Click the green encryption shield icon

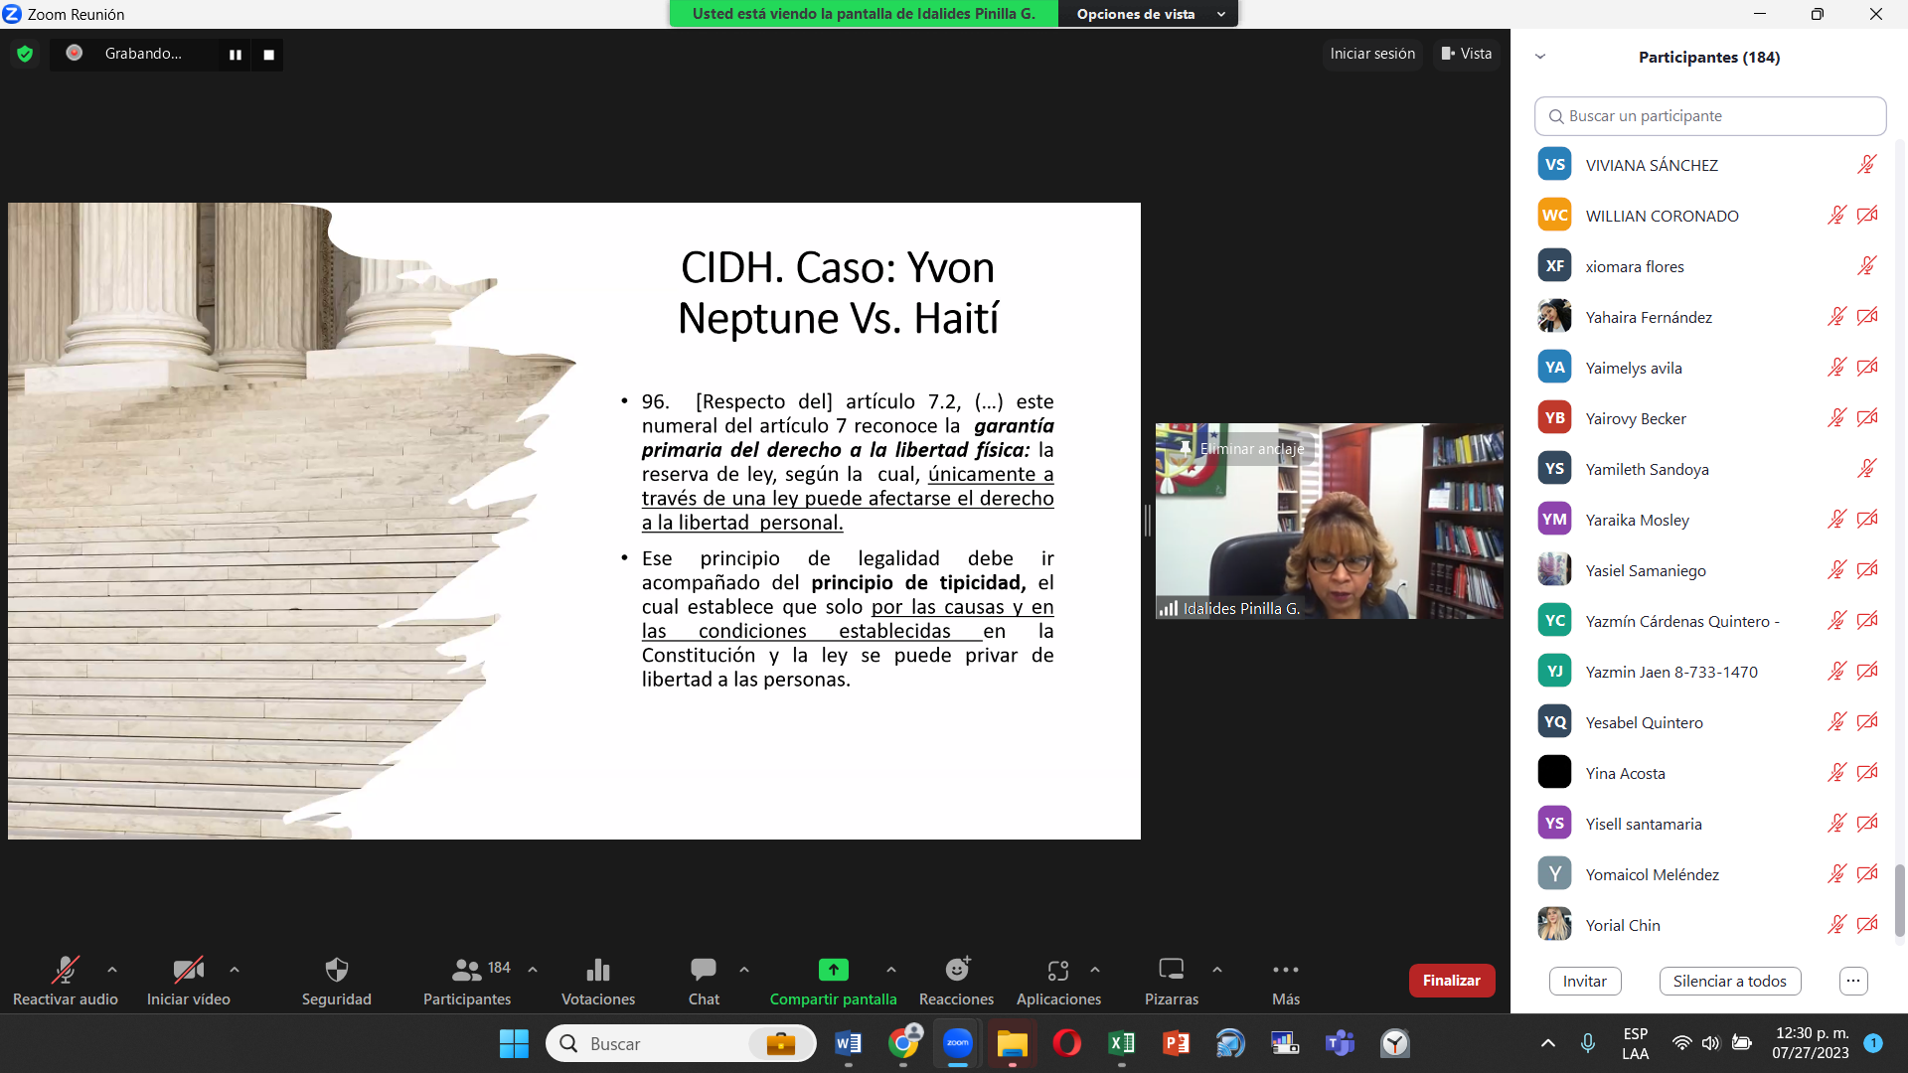(x=25, y=54)
